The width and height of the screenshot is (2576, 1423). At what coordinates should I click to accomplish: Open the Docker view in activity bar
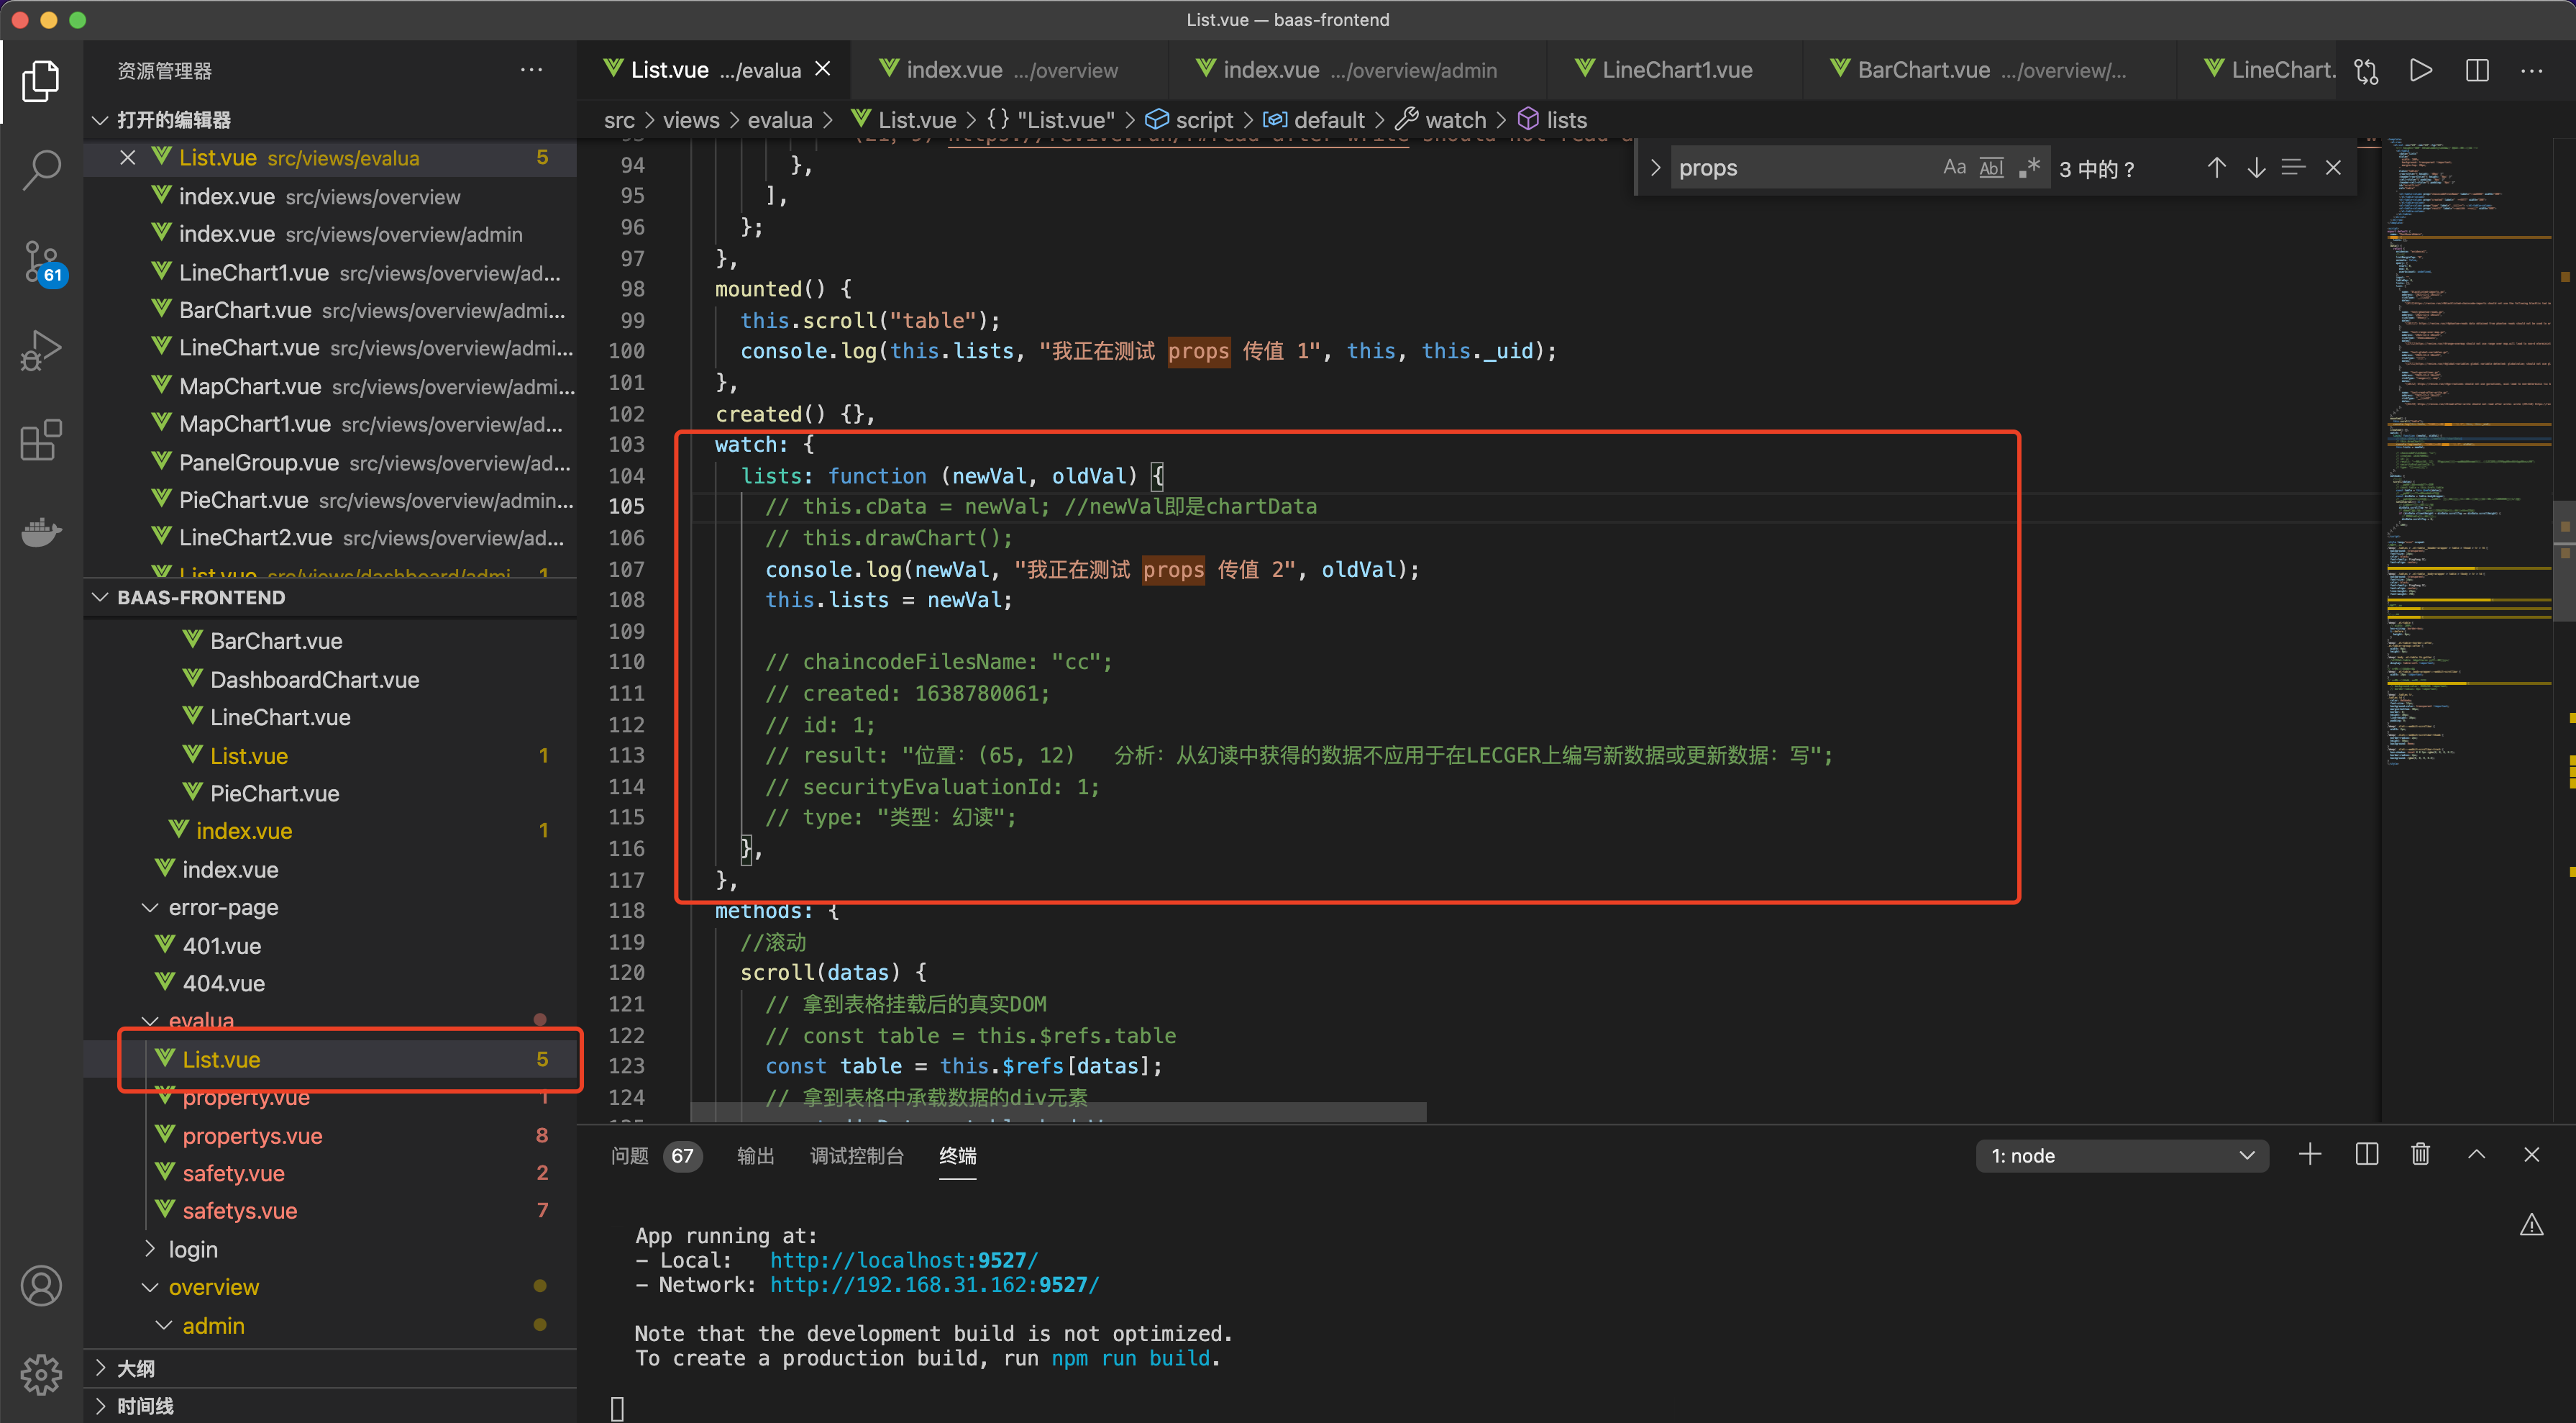coord(41,532)
